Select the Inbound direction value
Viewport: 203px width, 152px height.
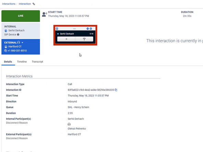[x=72, y=101]
